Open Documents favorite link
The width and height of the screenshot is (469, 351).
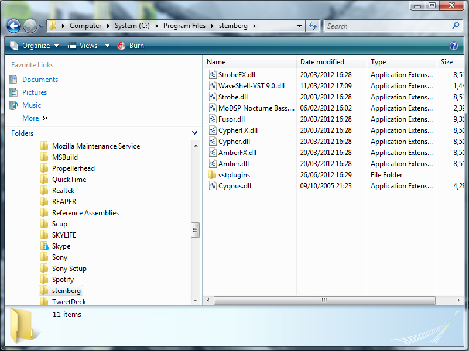[x=40, y=80]
